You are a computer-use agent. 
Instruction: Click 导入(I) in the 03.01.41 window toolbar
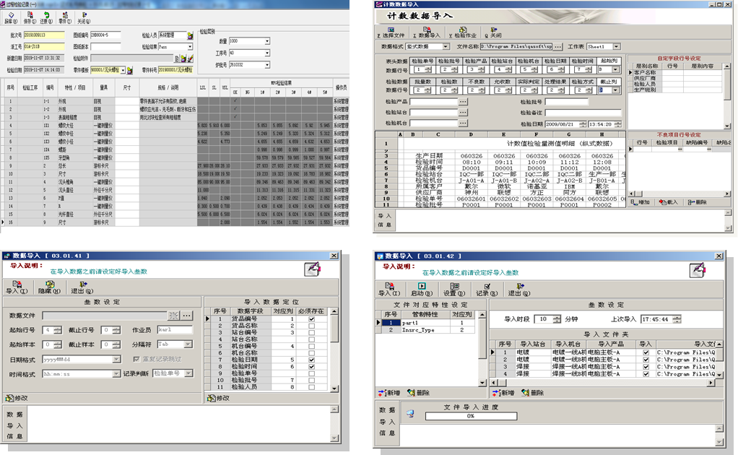[17, 287]
